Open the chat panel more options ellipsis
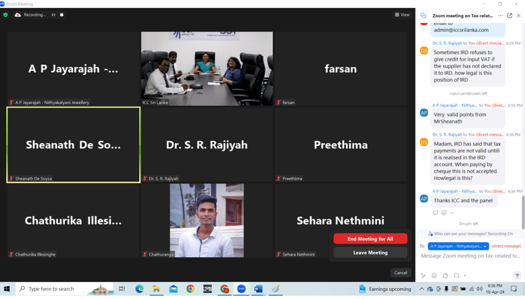525x299 pixels. click(500, 16)
